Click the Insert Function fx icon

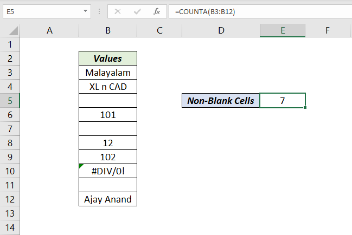pos(156,11)
